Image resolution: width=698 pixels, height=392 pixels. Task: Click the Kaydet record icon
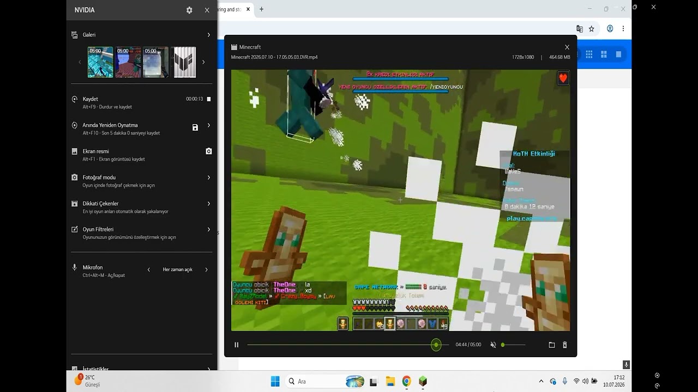coord(75,99)
